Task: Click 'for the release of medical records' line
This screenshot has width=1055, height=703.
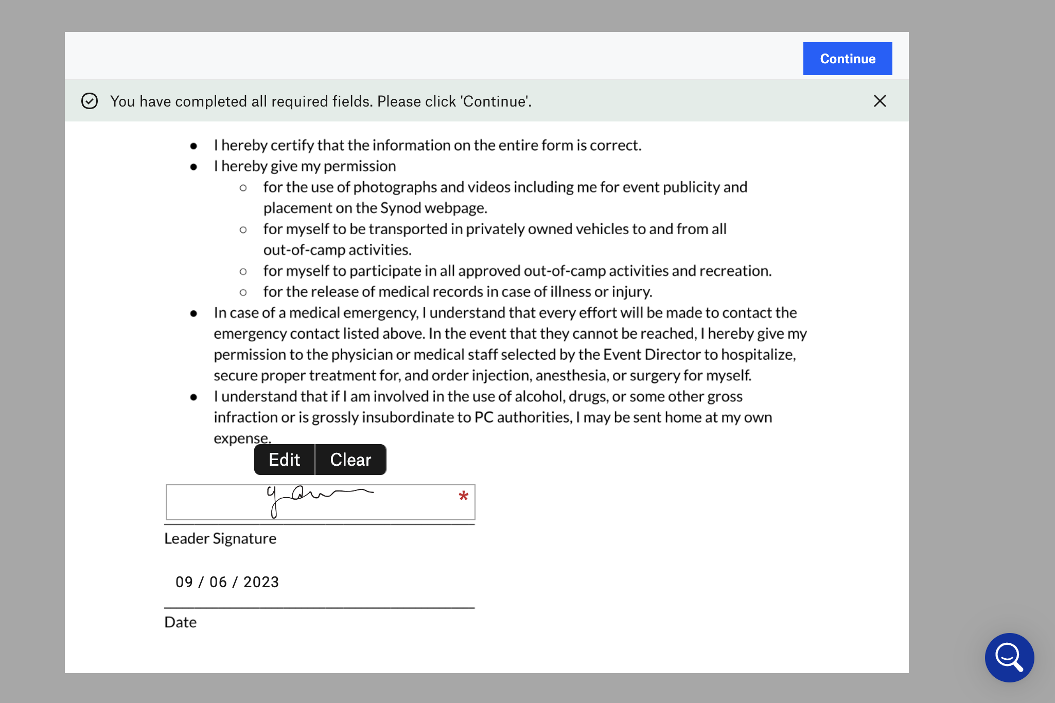Action: click(x=458, y=292)
